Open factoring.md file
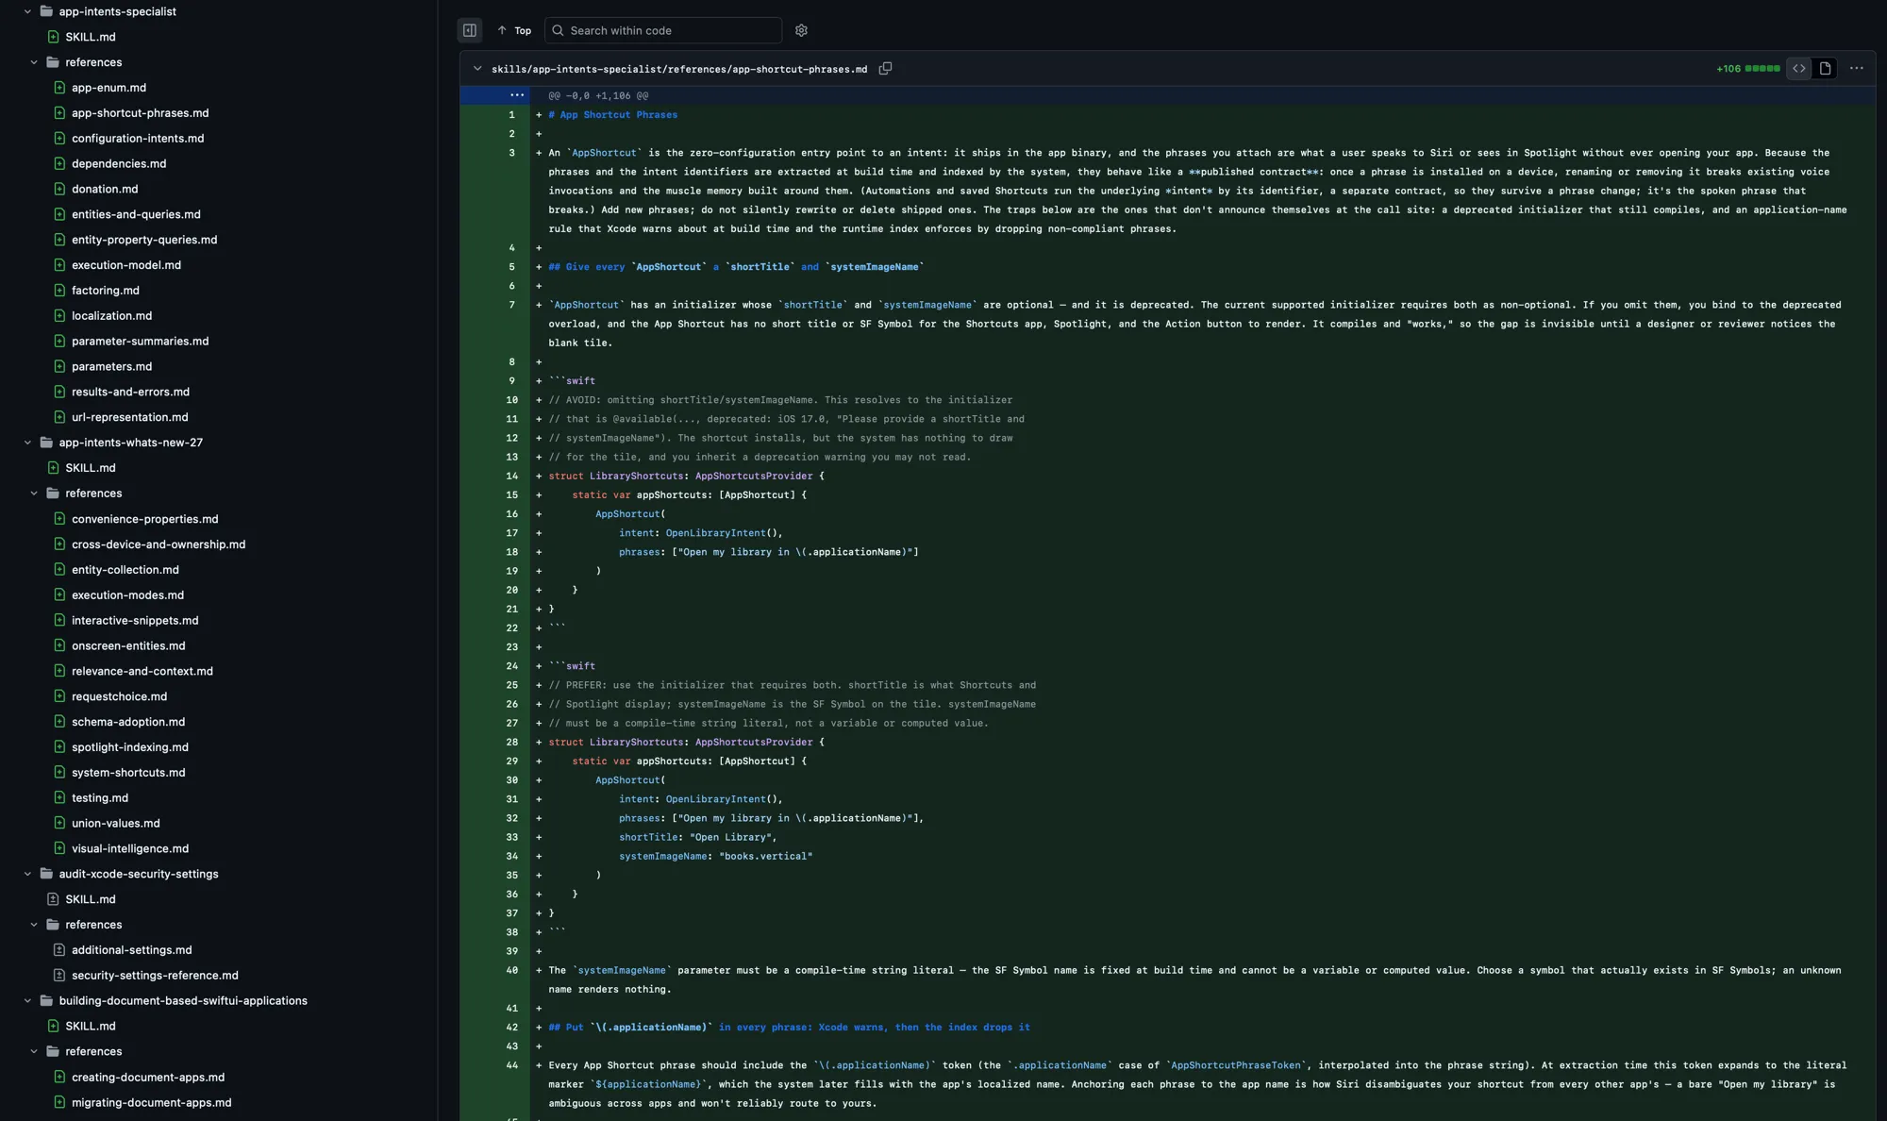Image resolution: width=1887 pixels, height=1121 pixels. (x=106, y=291)
